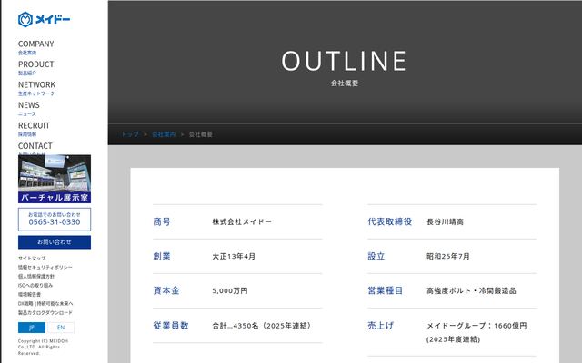The image size is (582, 363).
Task: Click the 株式会社メイドー value
Action: coord(242,221)
